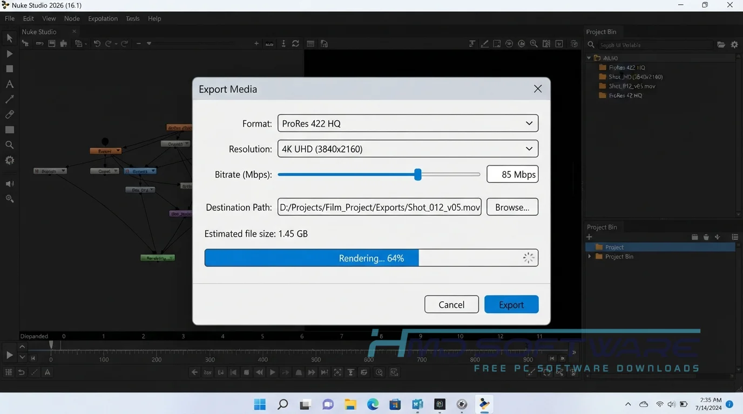Click the play forward button in transport controls
Image resolution: width=743 pixels, height=414 pixels.
[x=273, y=372]
